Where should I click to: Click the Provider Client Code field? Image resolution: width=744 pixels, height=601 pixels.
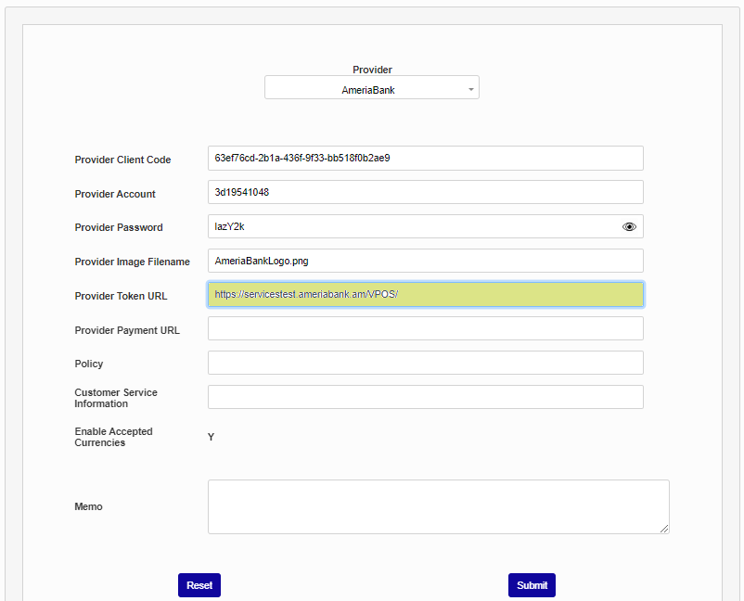point(425,159)
